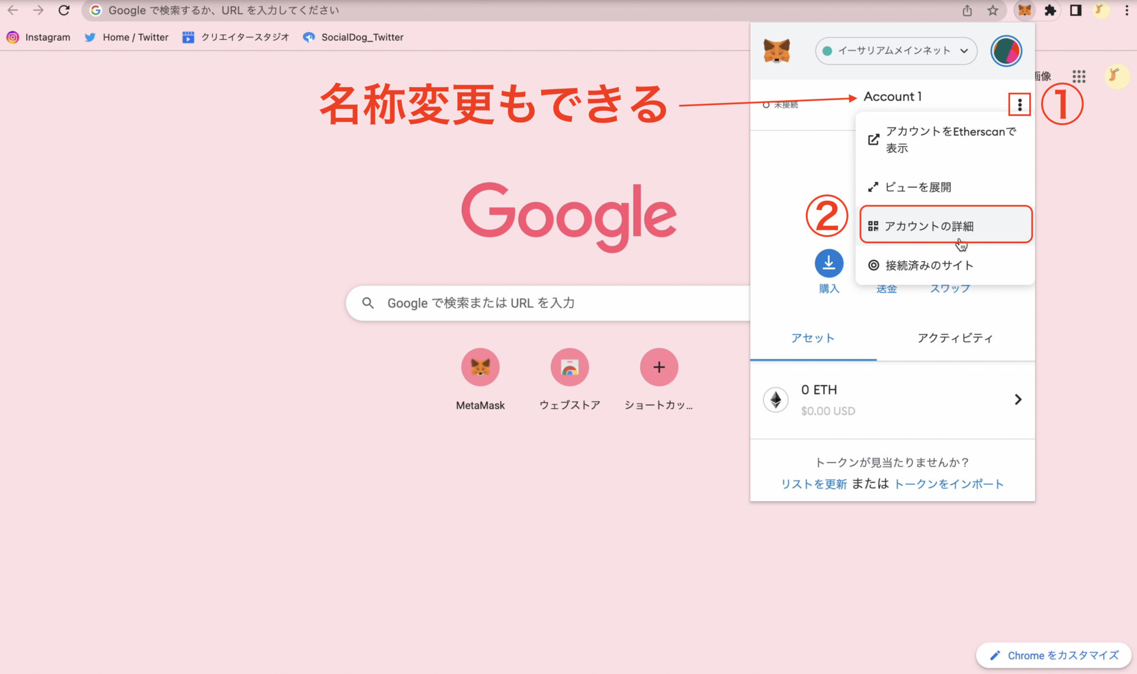Toggle the side panel icon in toolbar
Viewport: 1137px width, 674px height.
tap(1075, 10)
